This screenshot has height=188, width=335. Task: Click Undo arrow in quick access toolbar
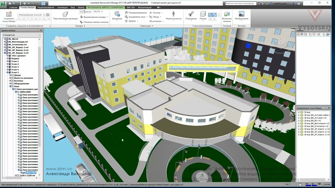[x=29, y=3]
